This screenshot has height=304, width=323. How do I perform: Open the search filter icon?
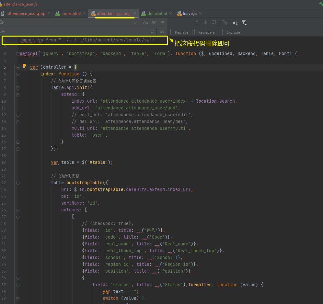pyautogui.click(x=244, y=23)
